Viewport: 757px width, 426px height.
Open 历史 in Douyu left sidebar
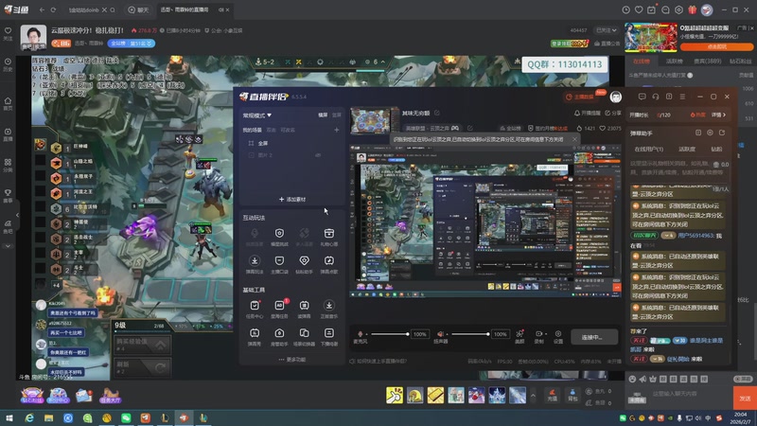[x=8, y=65]
